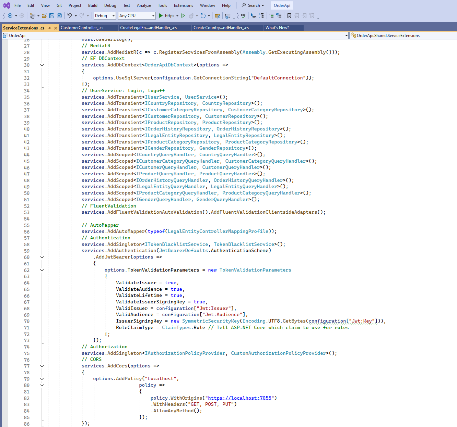This screenshot has width=457, height=427.
Task: Open the Debug configuration dropdown
Action: point(105,16)
